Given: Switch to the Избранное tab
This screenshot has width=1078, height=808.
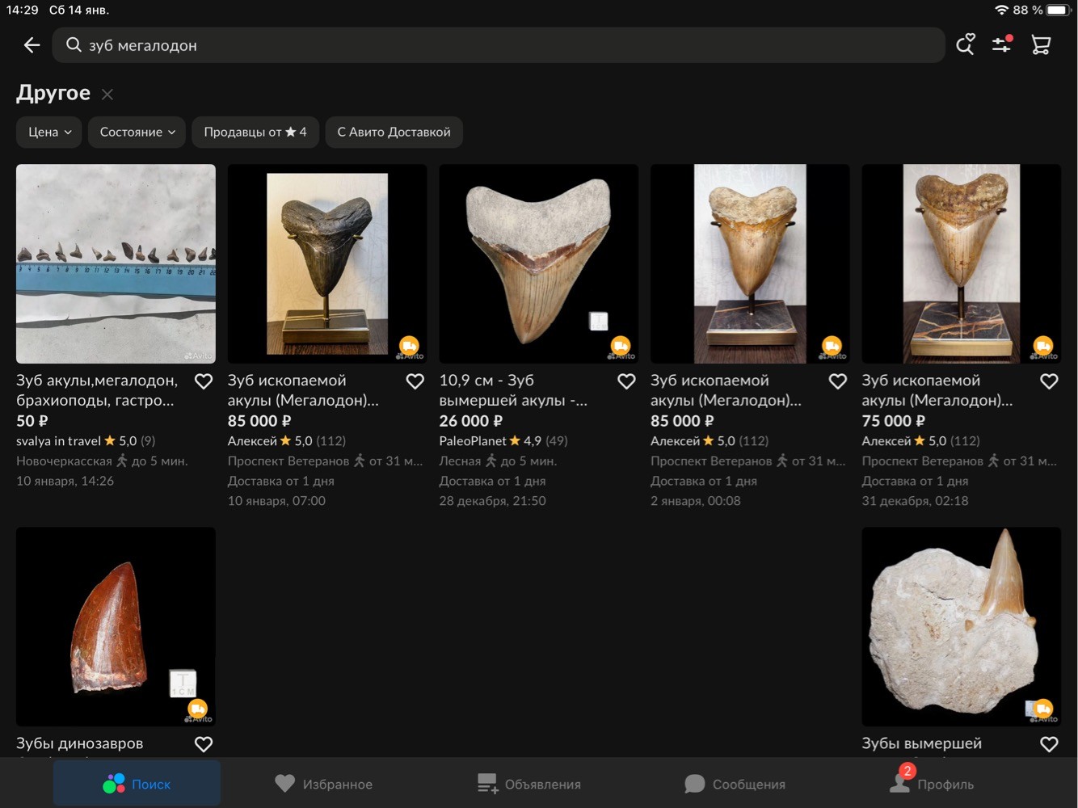Looking at the screenshot, I should [323, 784].
